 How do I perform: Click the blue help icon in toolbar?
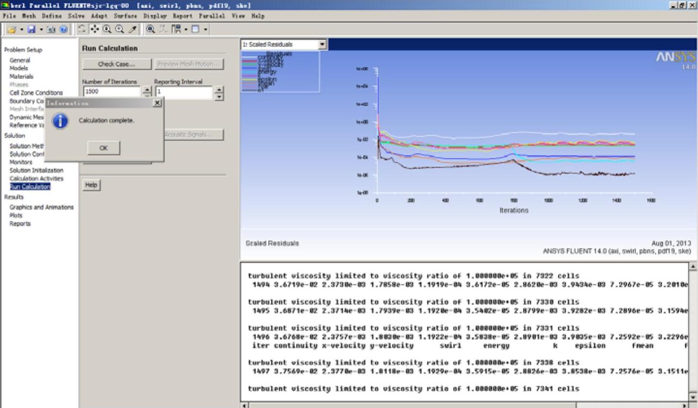click(64, 30)
